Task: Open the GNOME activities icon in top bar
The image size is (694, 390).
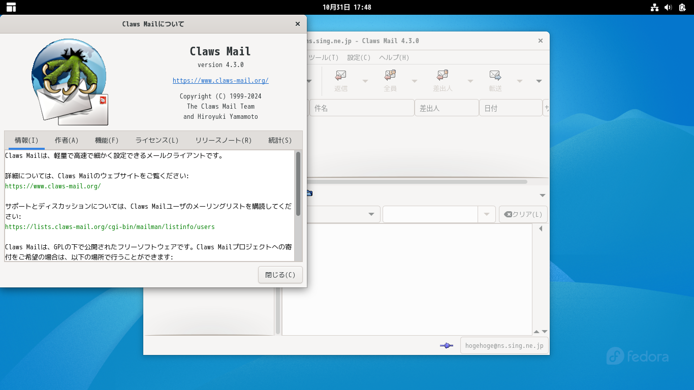Action: 11,7
